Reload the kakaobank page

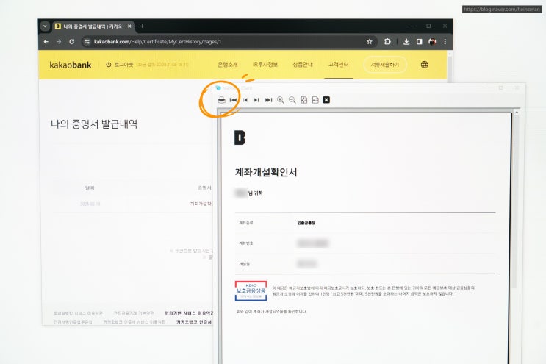(x=72, y=41)
